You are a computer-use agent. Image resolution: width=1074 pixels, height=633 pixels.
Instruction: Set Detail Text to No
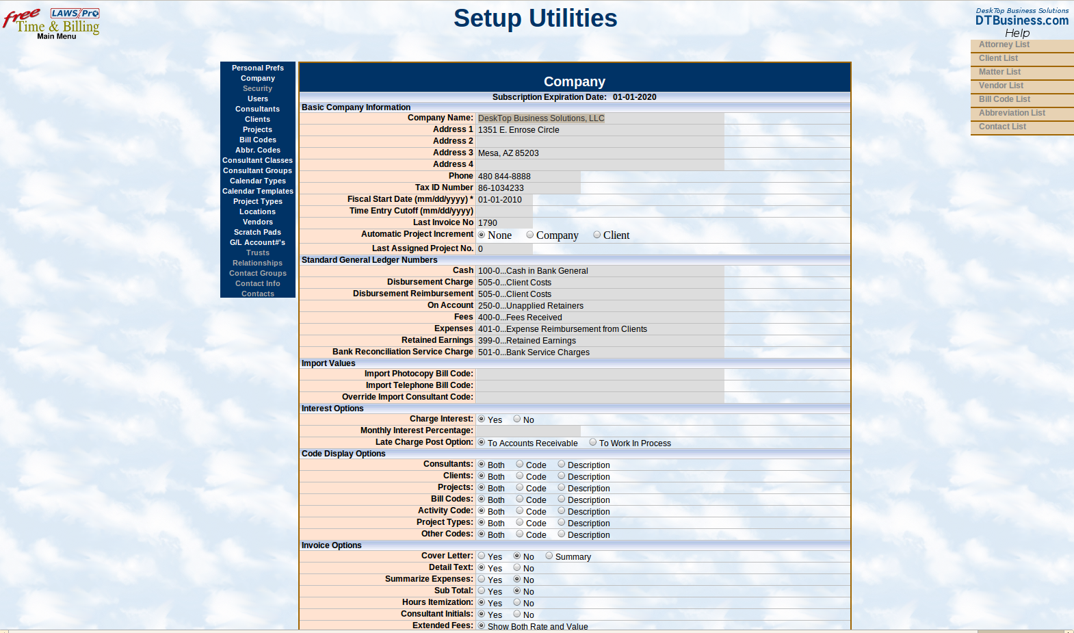coord(517,567)
